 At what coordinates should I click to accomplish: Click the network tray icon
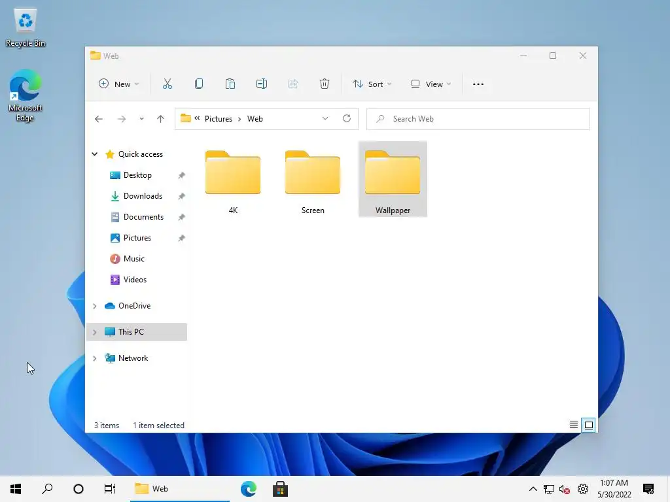549,489
